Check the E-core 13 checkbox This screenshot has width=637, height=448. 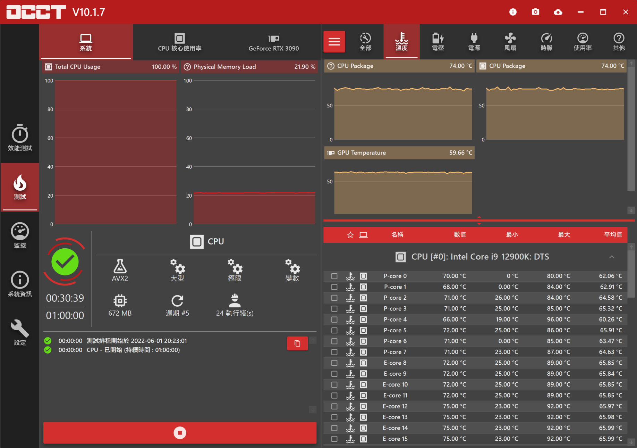[x=334, y=417]
